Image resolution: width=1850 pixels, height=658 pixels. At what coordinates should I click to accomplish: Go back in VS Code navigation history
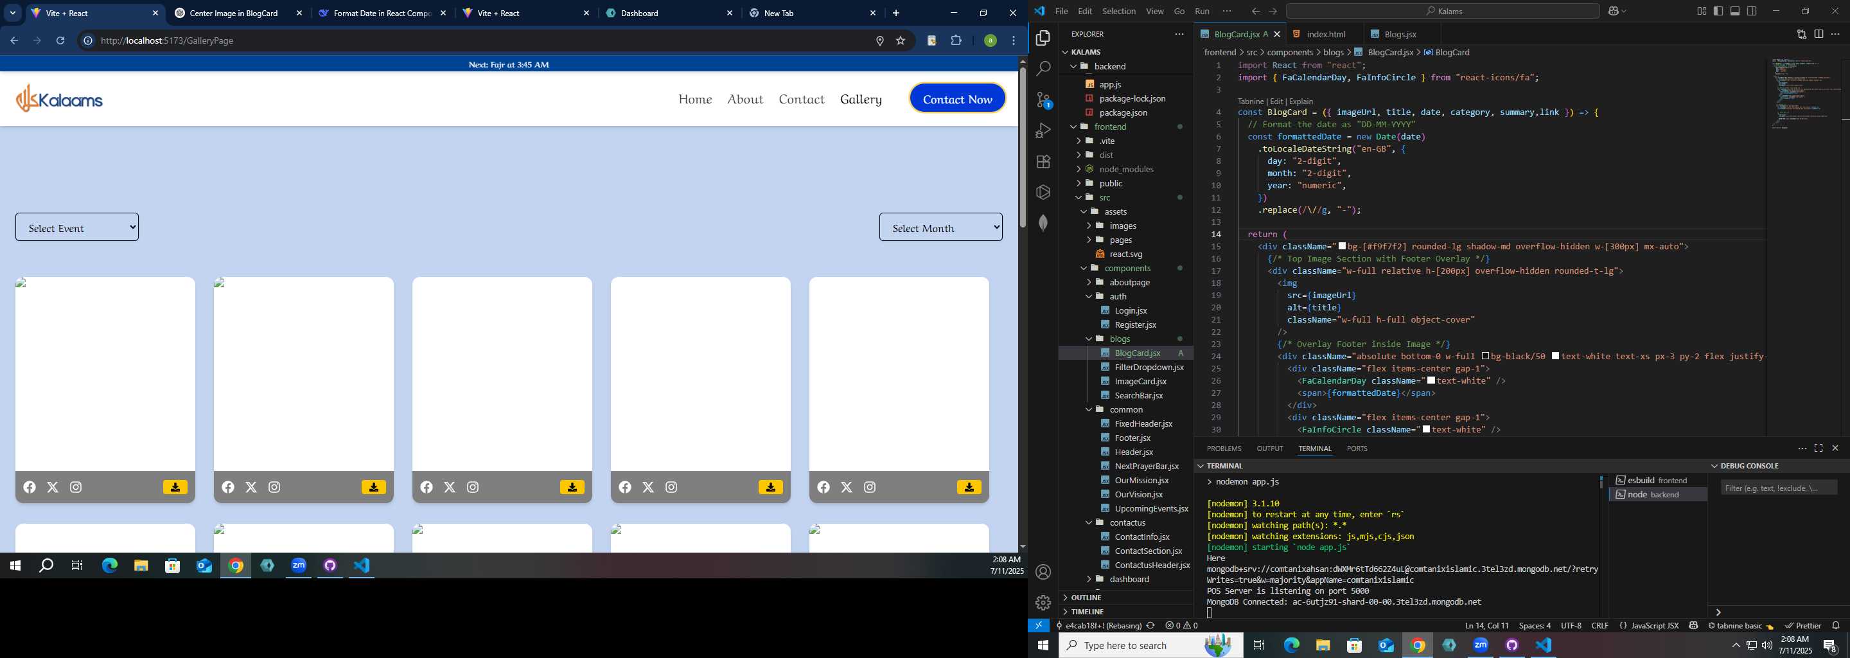[x=1255, y=12]
